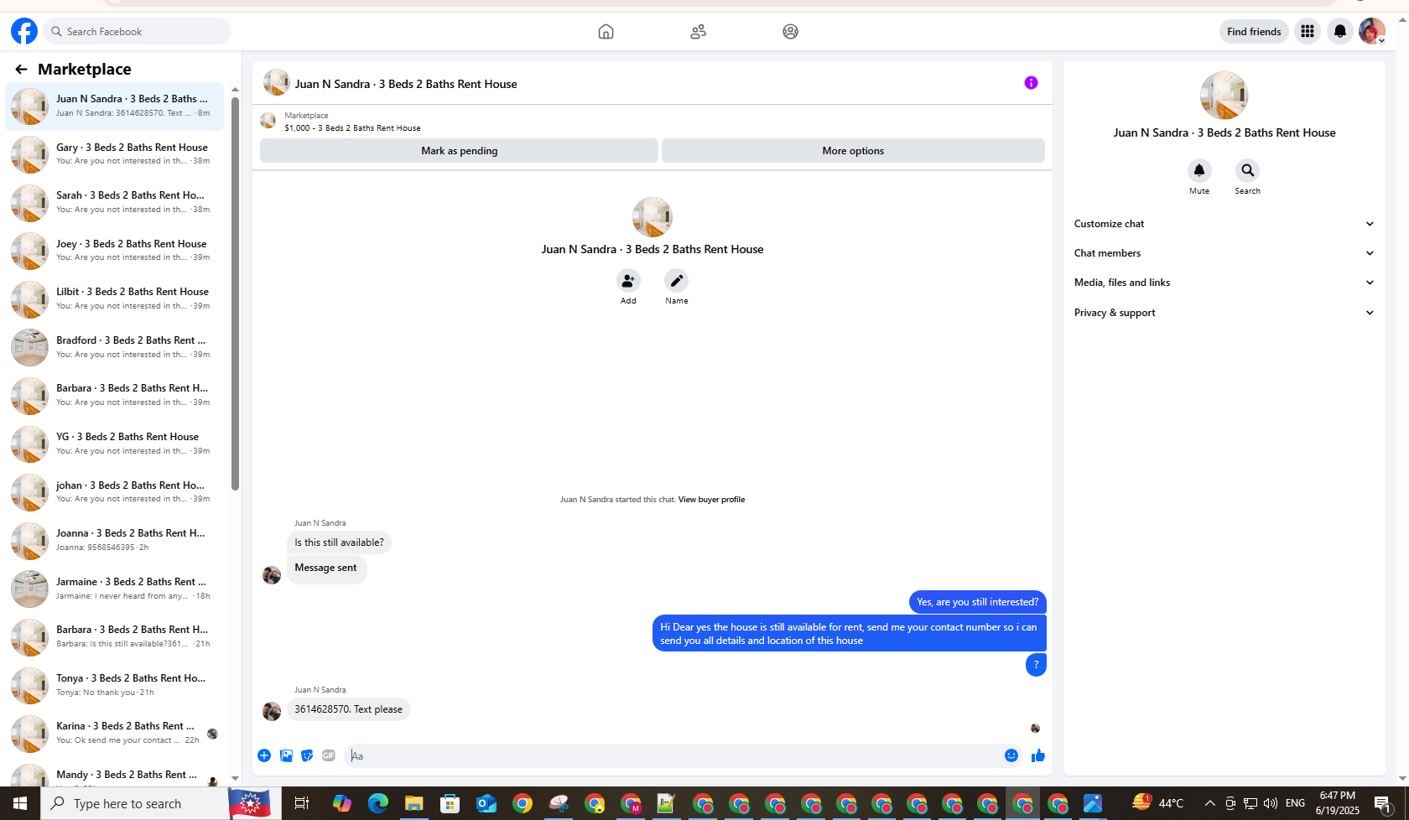Open Microsoft Edge from taskbar
Viewport: 1409px width, 820px height.
pos(378,803)
